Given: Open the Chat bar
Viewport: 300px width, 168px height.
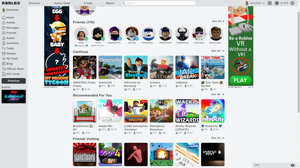Looking at the screenshot, I should click(274, 165).
